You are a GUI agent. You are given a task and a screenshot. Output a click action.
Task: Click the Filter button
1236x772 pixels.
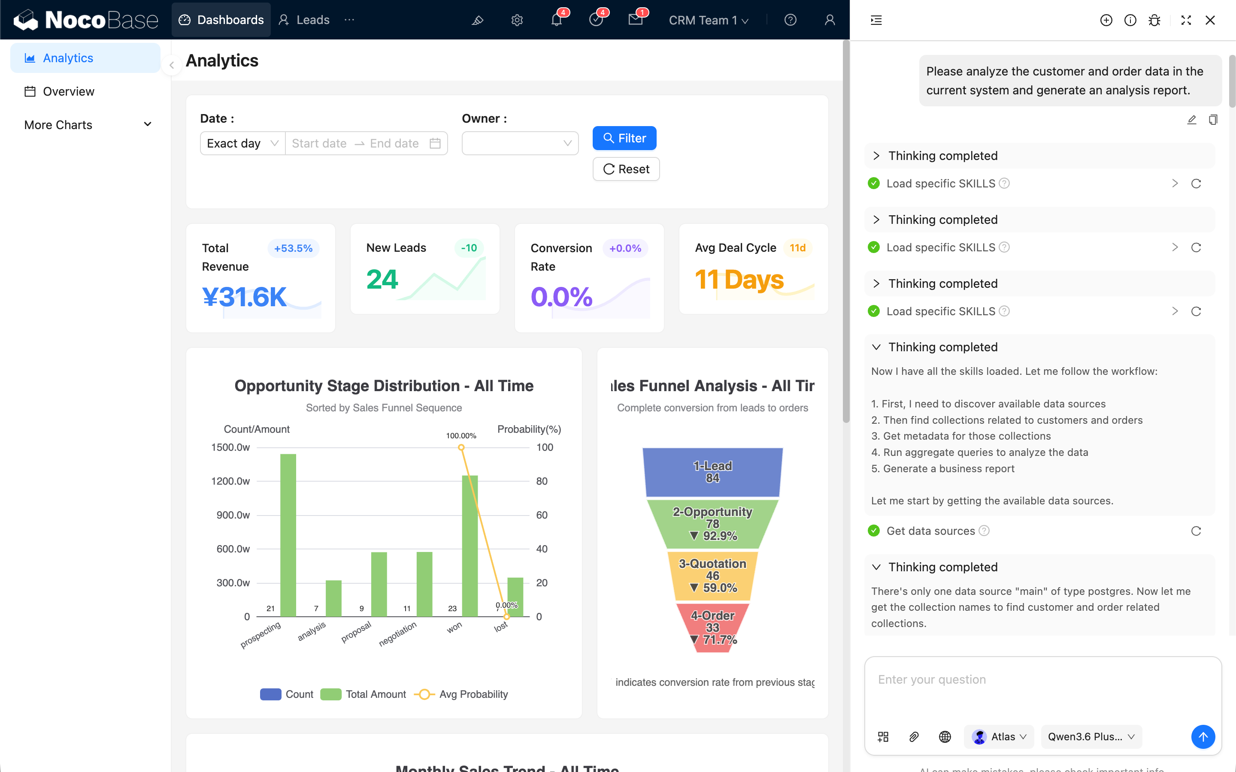(624, 139)
